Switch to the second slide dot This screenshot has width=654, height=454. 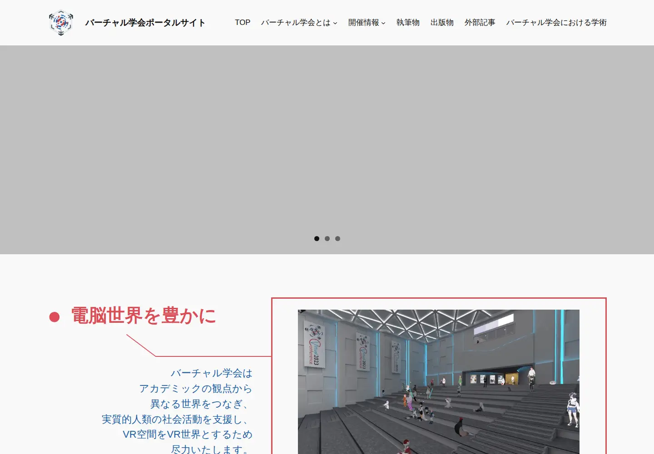pos(327,238)
